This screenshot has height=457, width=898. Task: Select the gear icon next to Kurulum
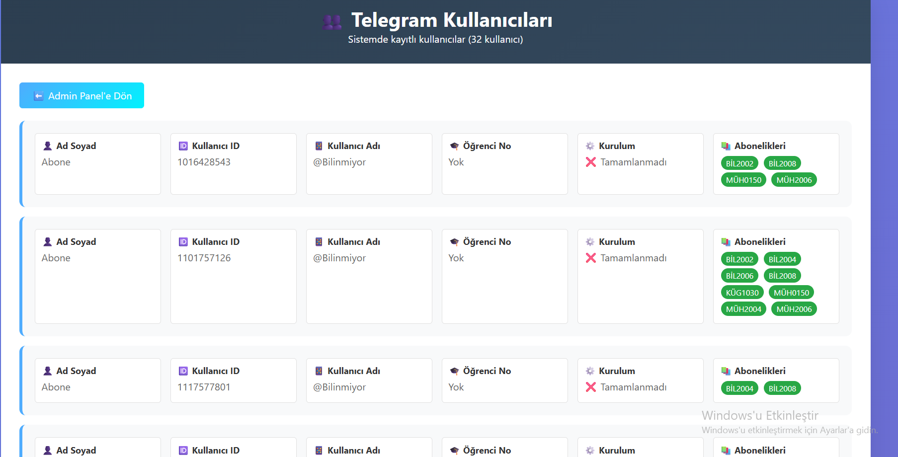point(590,146)
